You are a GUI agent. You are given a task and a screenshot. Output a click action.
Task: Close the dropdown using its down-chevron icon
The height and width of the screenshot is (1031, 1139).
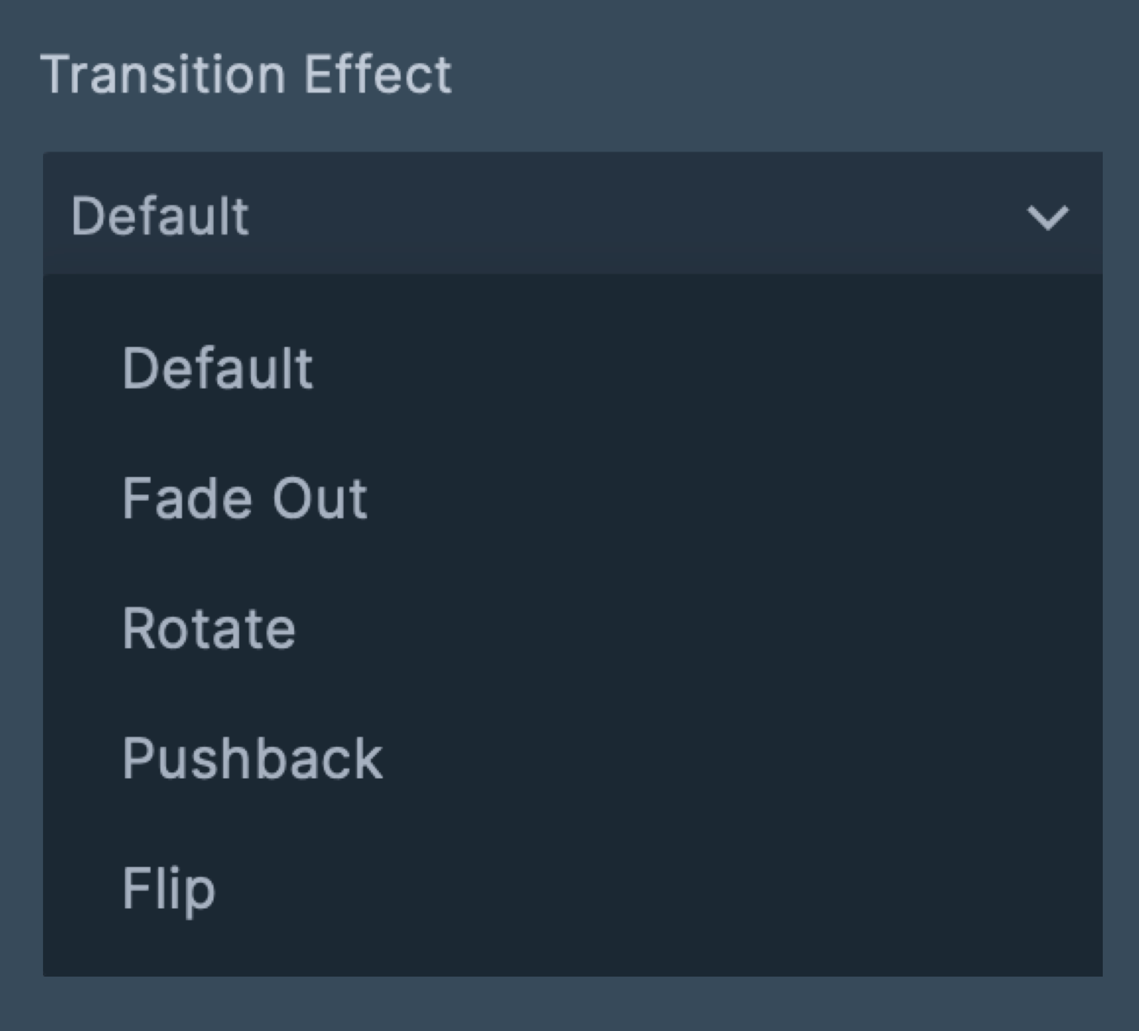(1047, 218)
